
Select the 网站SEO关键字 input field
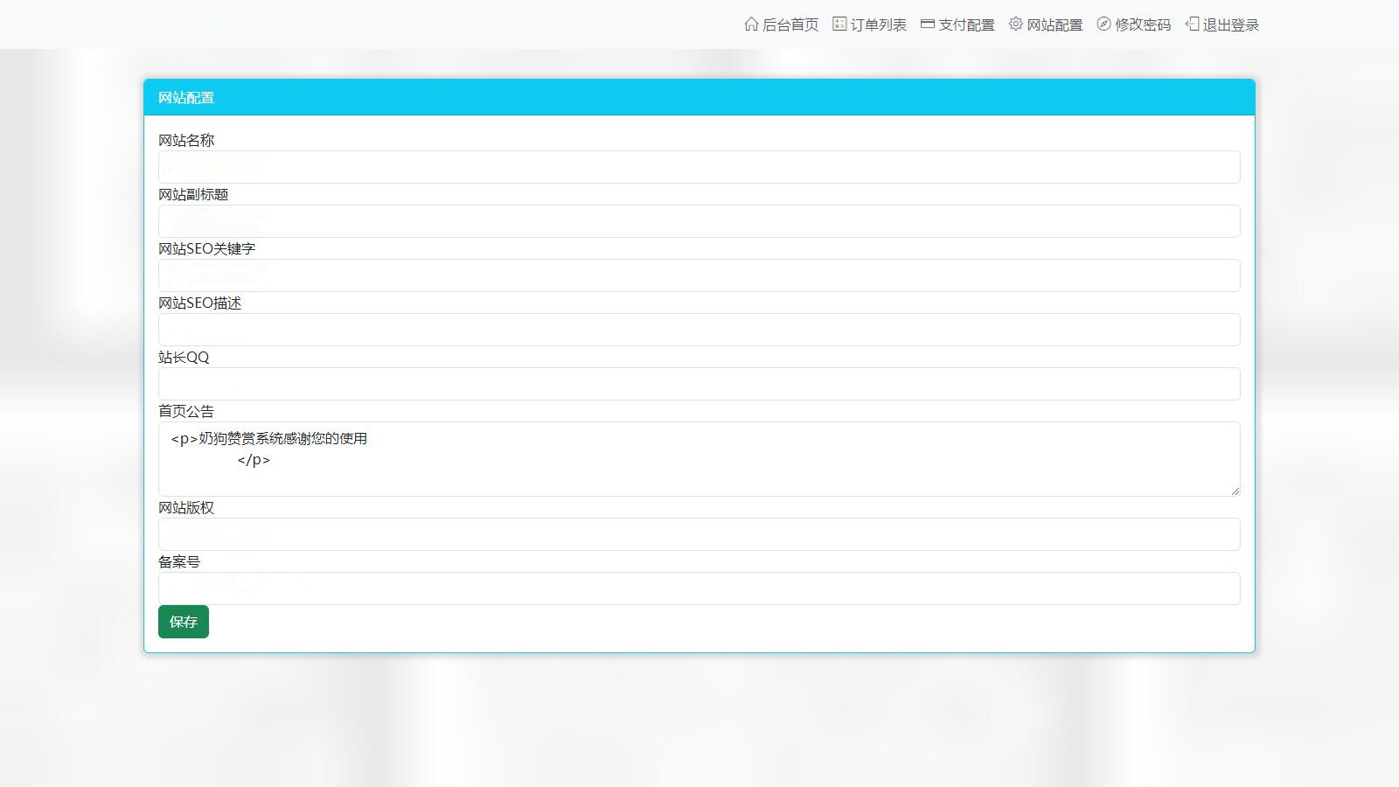click(699, 275)
